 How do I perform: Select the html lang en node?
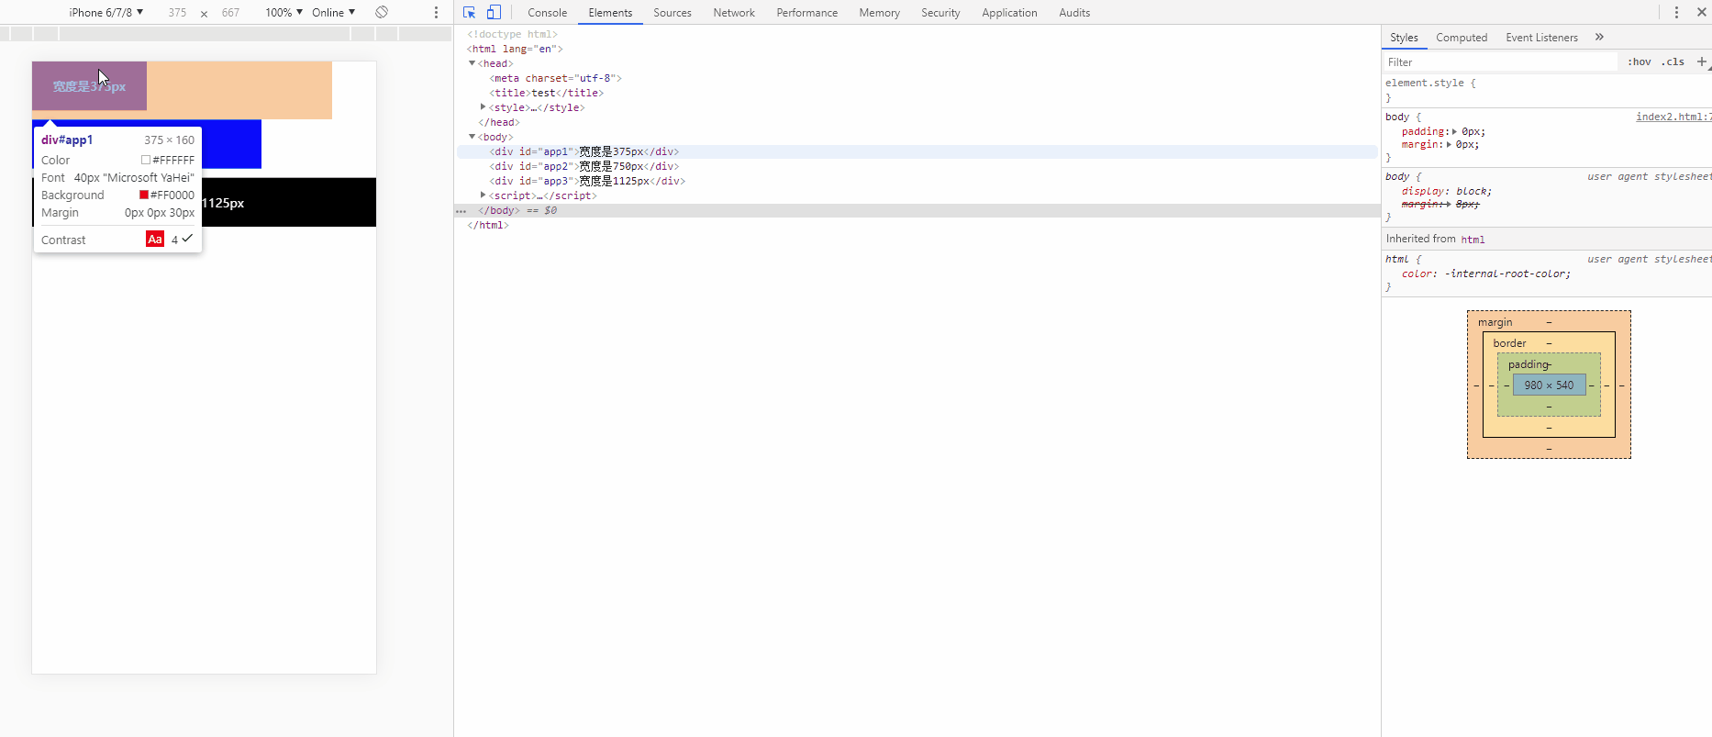515,49
